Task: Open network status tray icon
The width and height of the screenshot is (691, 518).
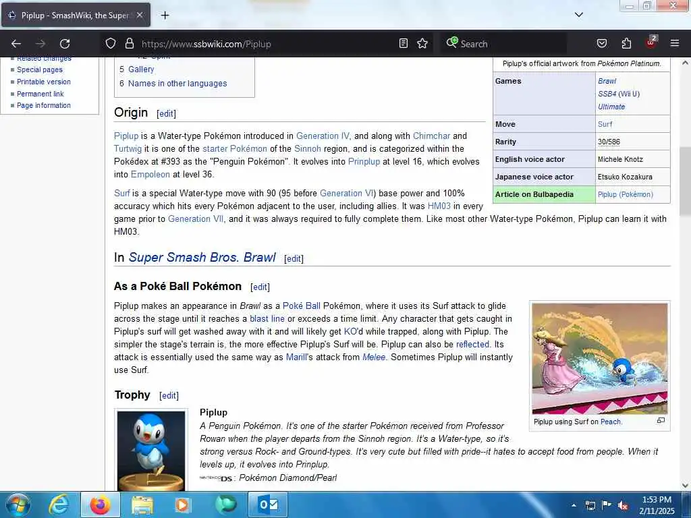Action: 590,506
